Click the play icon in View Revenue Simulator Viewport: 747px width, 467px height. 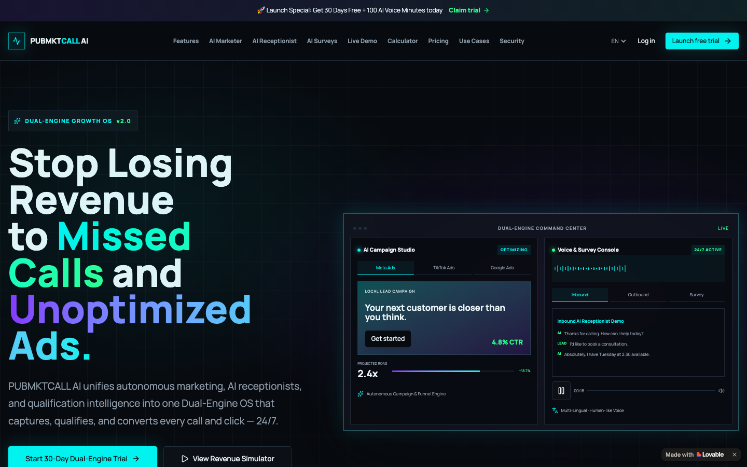pos(185,459)
